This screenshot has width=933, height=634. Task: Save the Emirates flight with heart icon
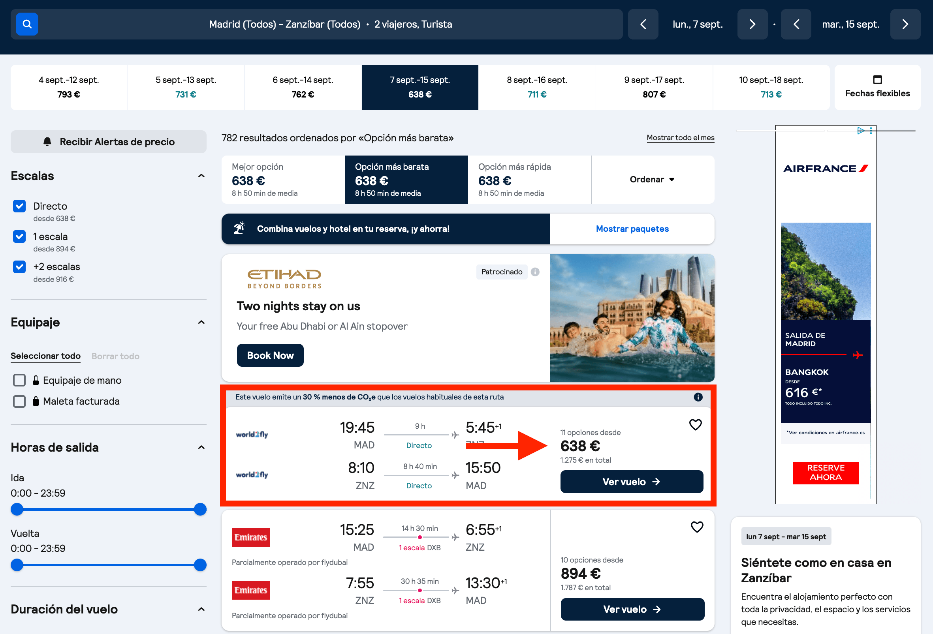(x=697, y=527)
